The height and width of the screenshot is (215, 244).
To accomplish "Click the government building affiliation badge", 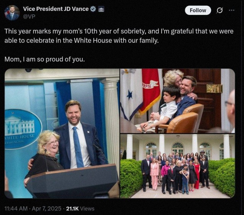I will click(x=101, y=9).
